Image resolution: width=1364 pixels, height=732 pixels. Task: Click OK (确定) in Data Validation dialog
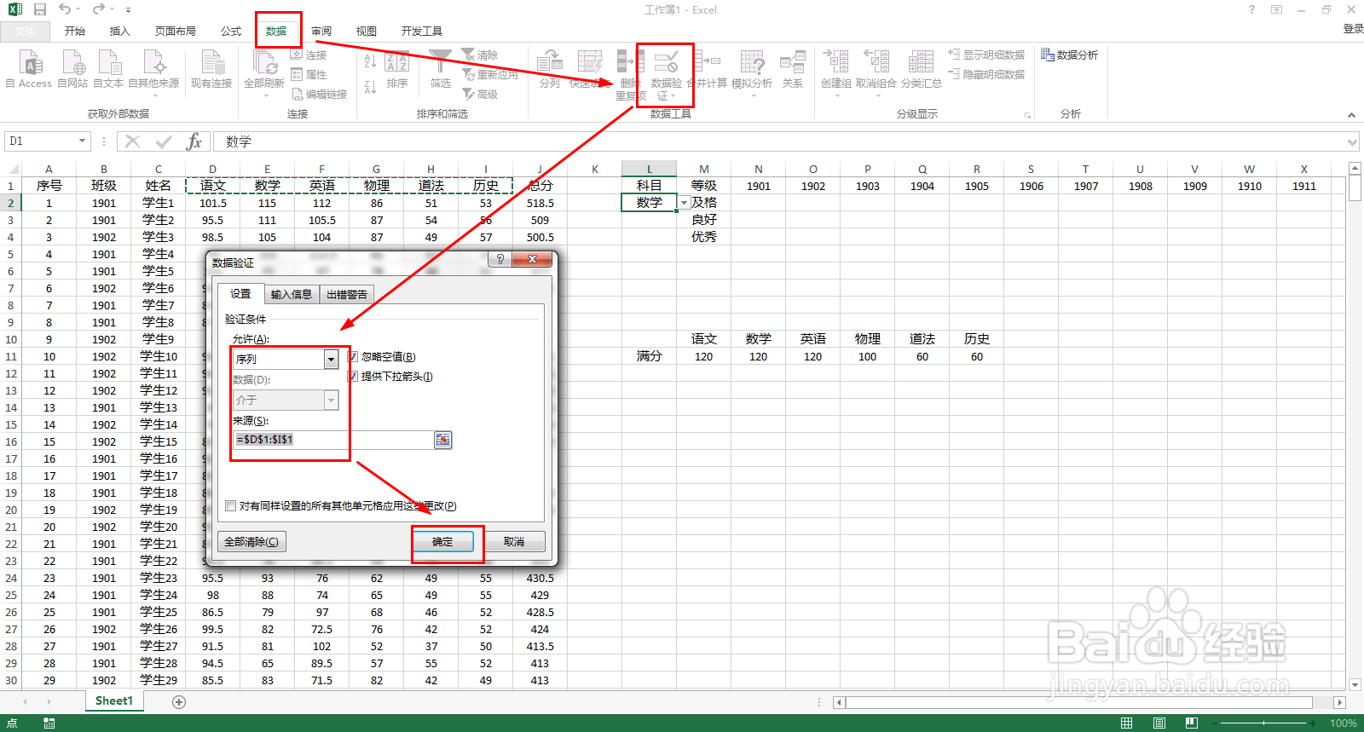click(442, 542)
